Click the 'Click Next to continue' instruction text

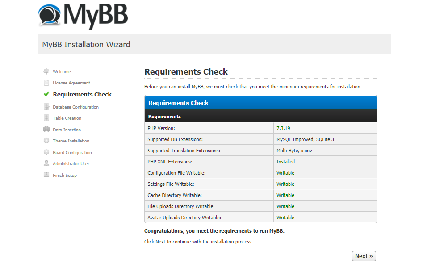pyautogui.click(x=198, y=242)
